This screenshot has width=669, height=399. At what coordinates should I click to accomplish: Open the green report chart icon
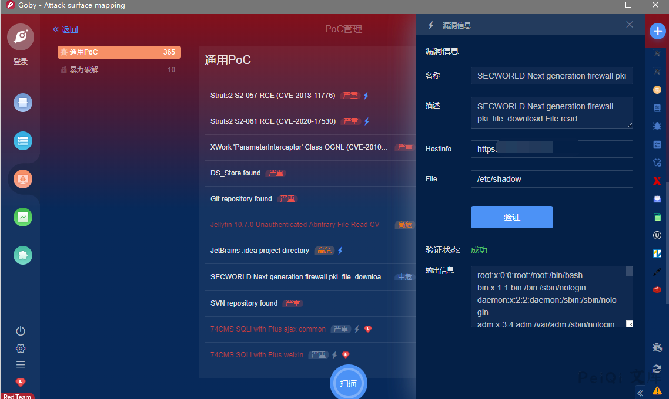coord(23,217)
